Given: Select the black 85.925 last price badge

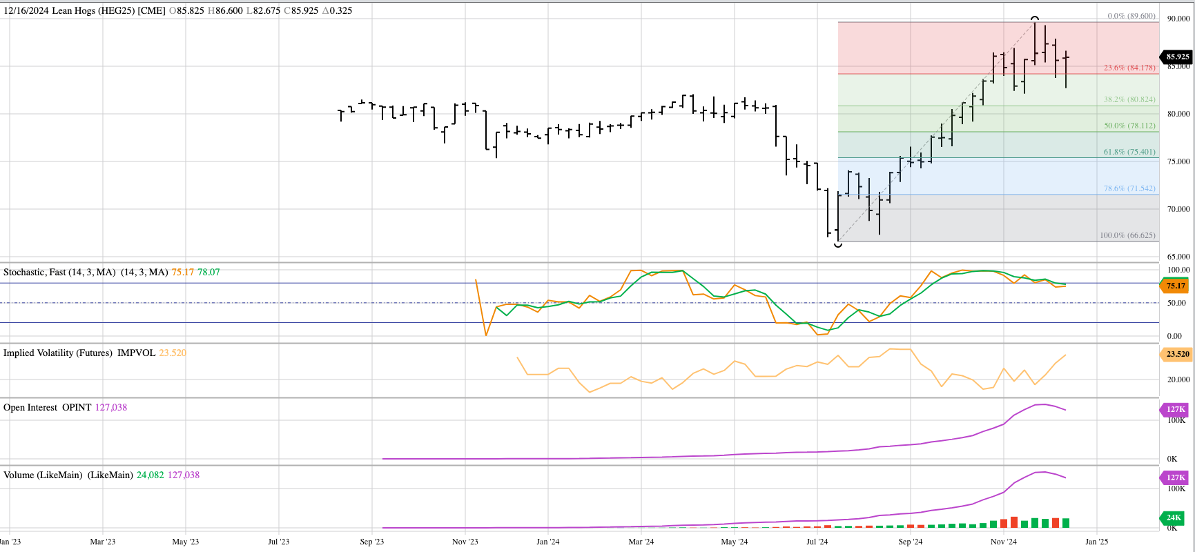Looking at the screenshot, I should 1177,57.
